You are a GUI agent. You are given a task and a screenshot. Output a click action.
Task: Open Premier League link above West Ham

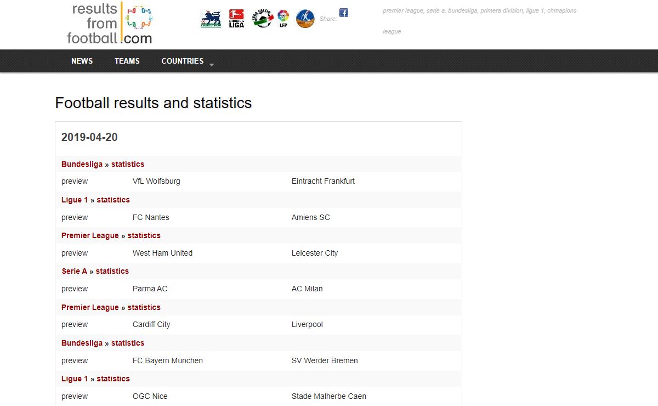tap(90, 235)
